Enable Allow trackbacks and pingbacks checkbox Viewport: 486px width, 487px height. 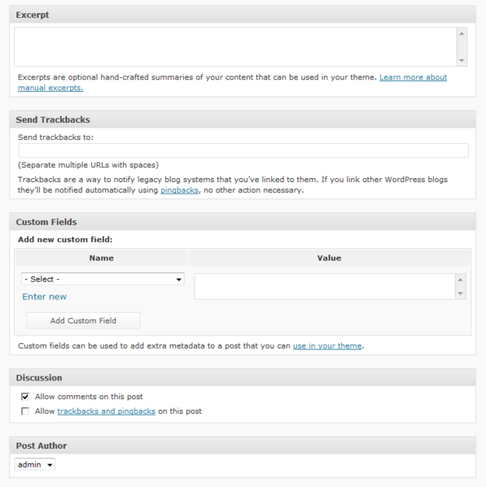coord(25,411)
